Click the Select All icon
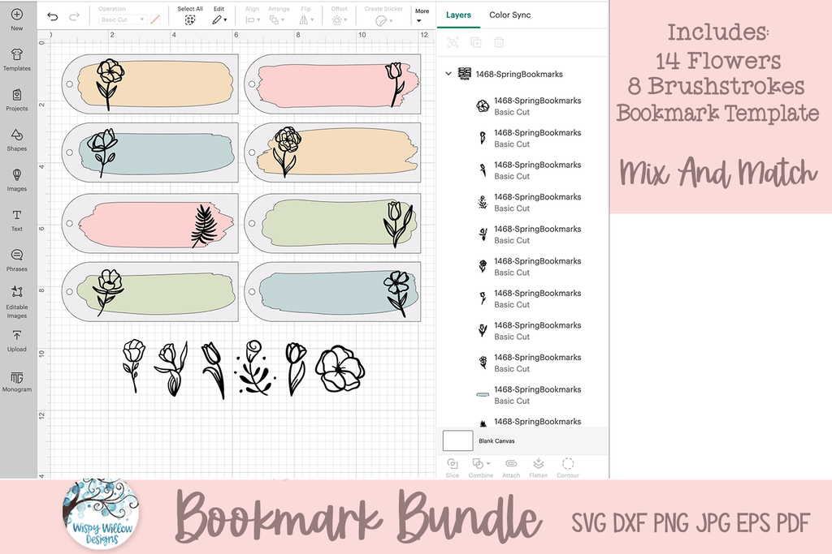The width and height of the screenshot is (832, 554). (x=189, y=19)
